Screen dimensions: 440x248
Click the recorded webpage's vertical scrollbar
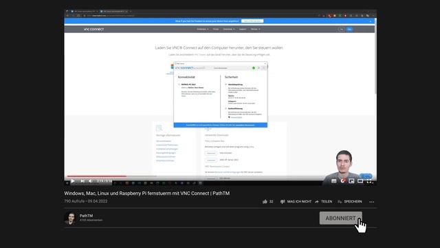[x=375, y=56]
